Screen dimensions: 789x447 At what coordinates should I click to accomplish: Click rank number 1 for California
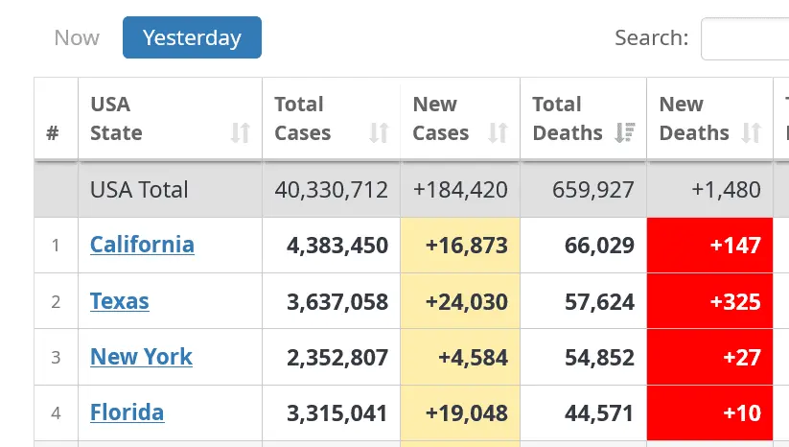(x=56, y=246)
